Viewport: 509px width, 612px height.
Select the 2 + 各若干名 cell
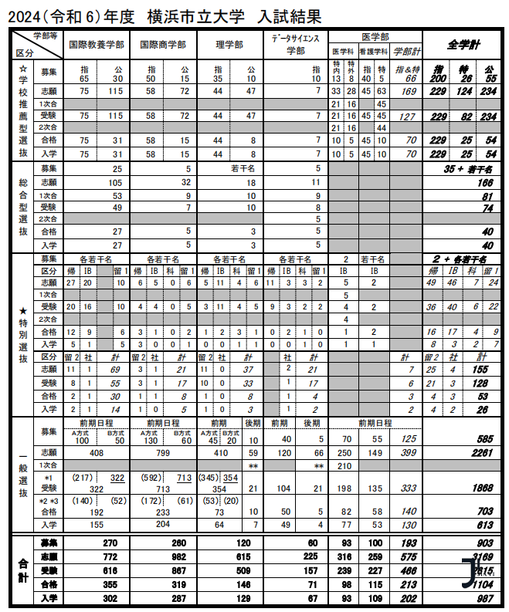[460, 259]
